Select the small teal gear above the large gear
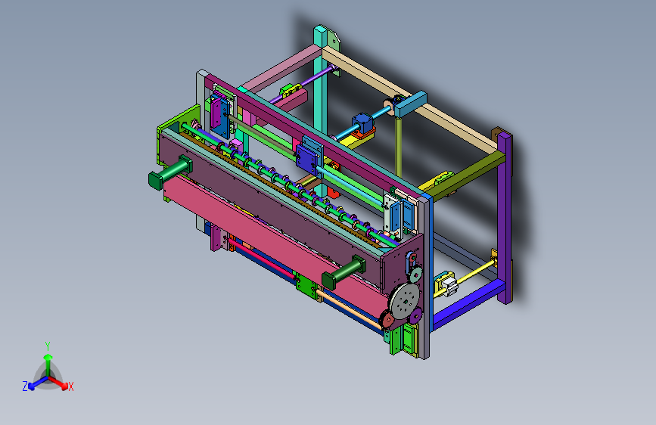 (415, 275)
